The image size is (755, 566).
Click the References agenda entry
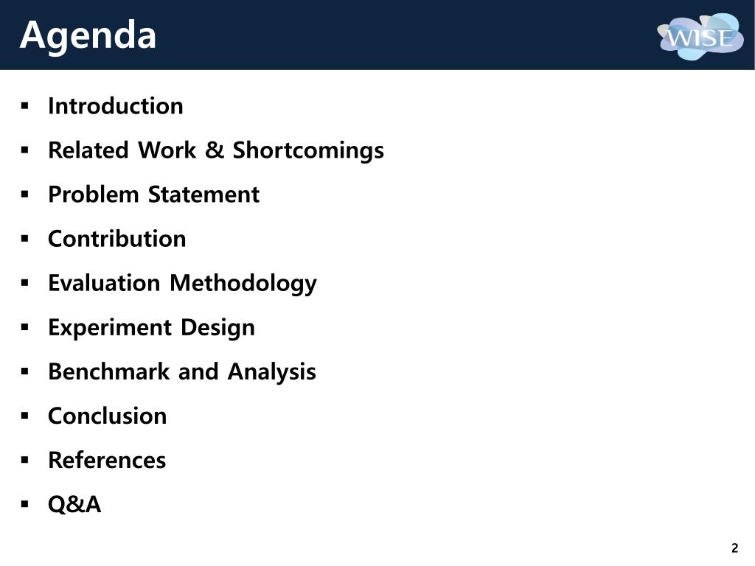click(107, 460)
